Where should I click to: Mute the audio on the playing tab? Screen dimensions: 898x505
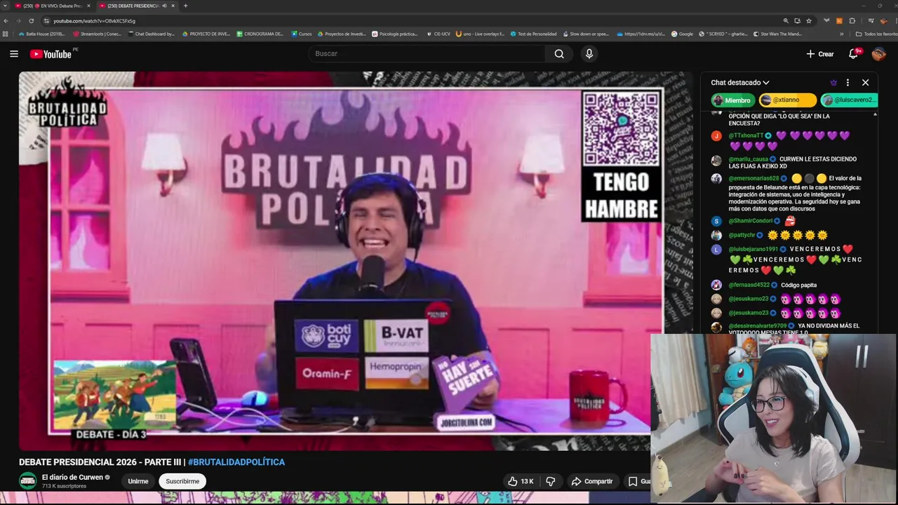point(164,6)
